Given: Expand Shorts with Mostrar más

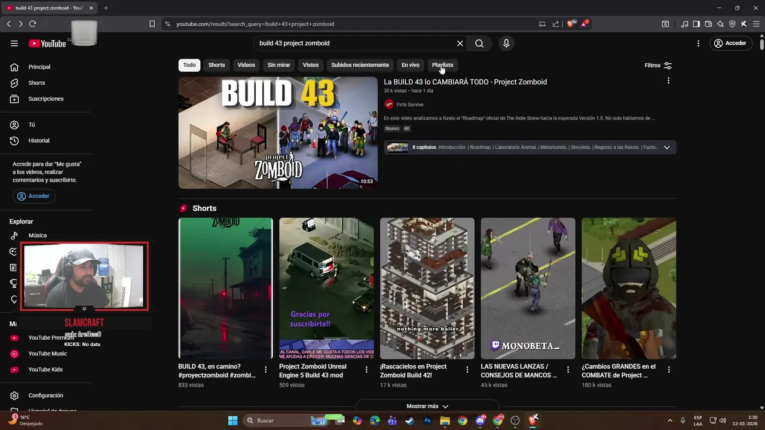Looking at the screenshot, I should click(x=427, y=406).
